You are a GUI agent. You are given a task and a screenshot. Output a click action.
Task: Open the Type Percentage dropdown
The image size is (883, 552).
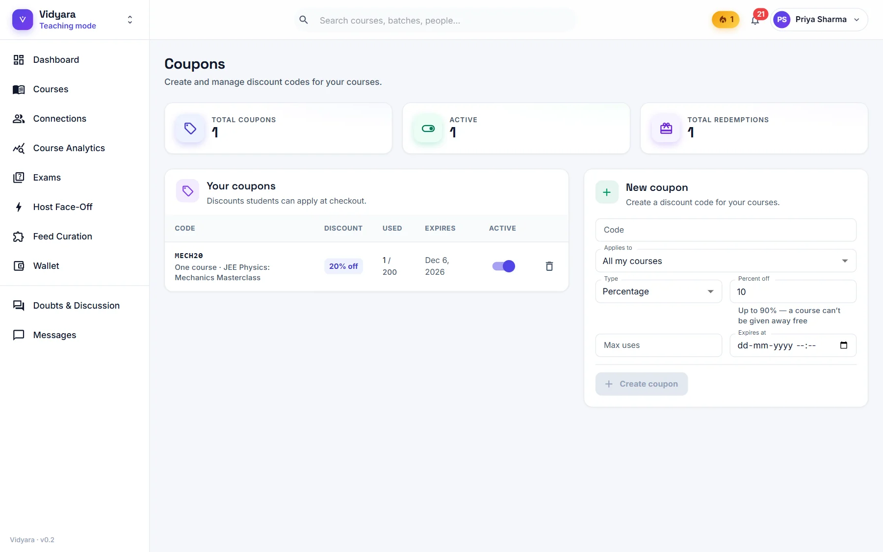coord(659,291)
